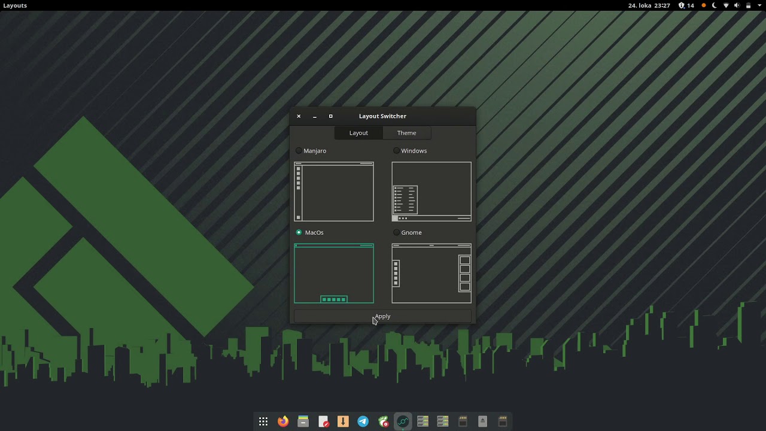Select the Gnome layout radio button

tap(396, 232)
